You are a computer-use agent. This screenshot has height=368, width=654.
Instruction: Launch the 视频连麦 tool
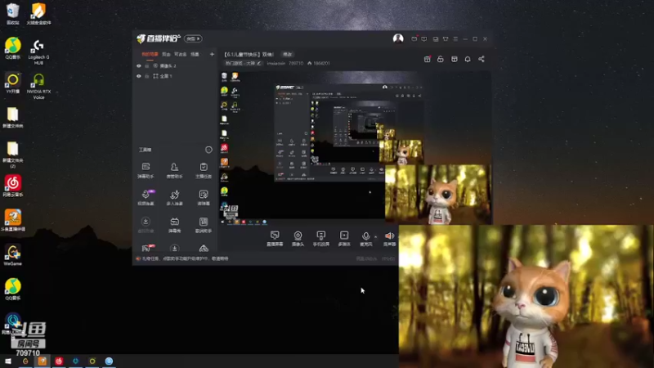(146, 197)
